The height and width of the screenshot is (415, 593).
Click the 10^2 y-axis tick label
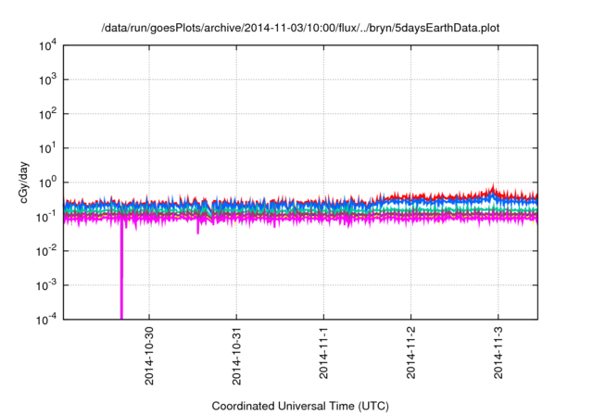tap(48, 114)
